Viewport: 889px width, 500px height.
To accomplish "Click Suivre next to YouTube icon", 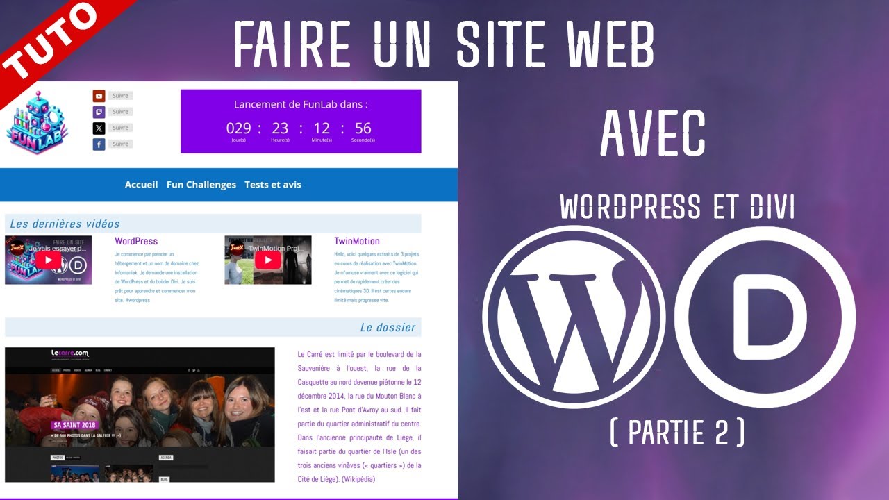I will [x=121, y=96].
